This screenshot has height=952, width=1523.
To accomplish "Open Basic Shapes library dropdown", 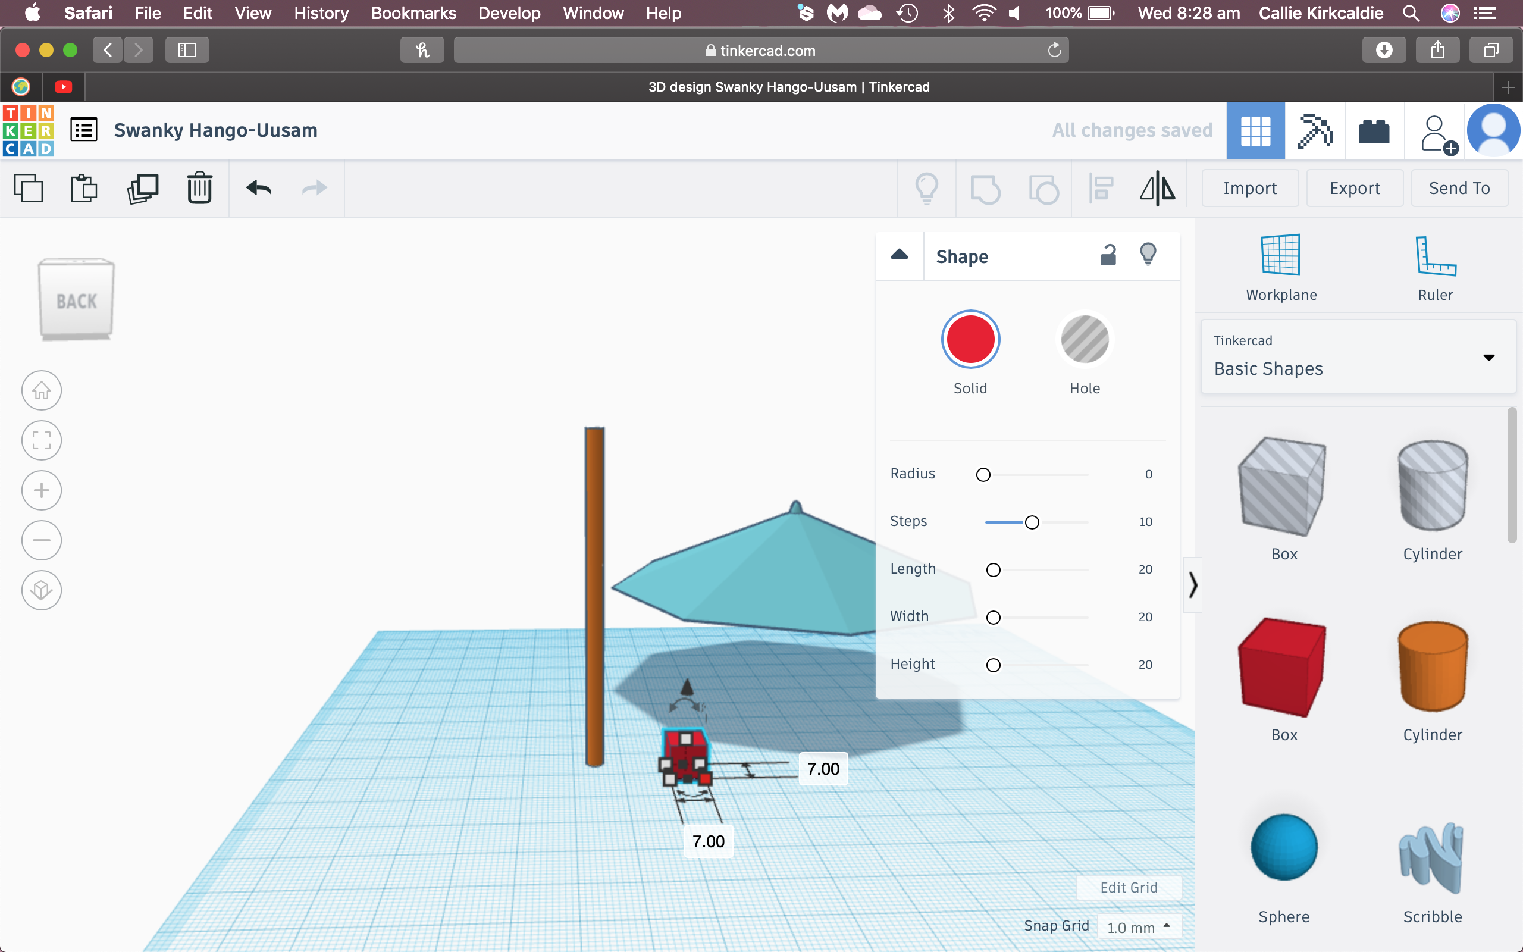I will (1358, 356).
